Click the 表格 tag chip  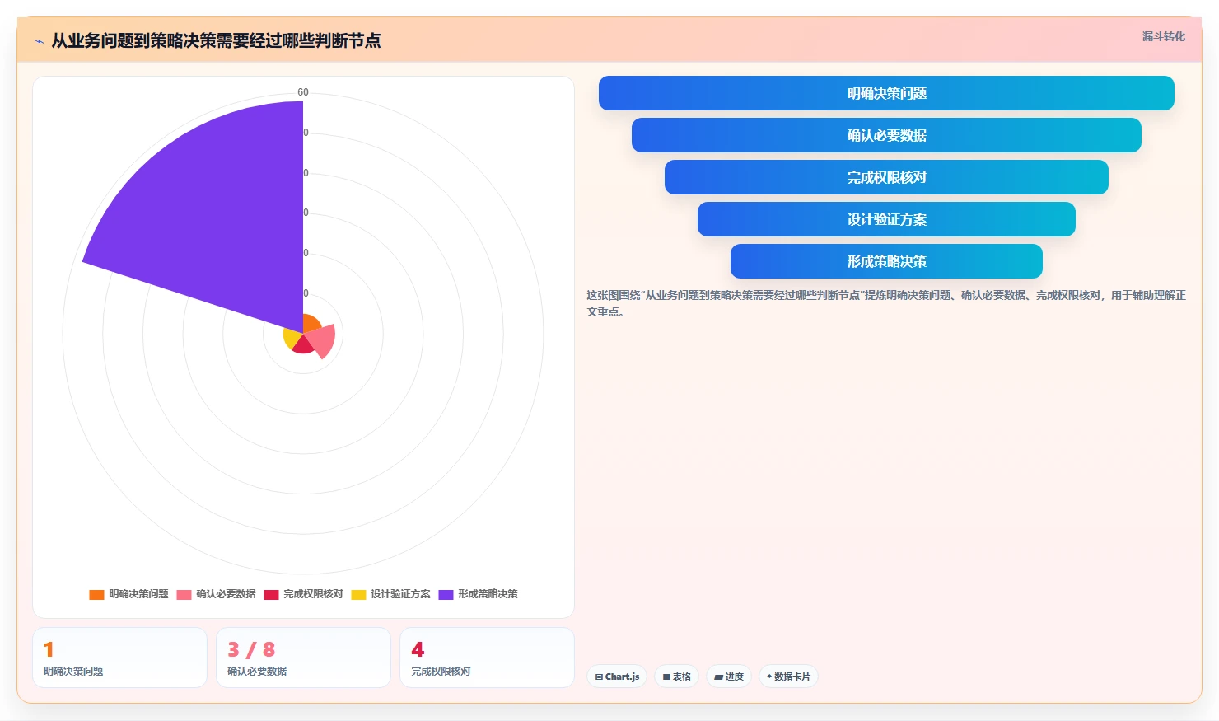677,677
